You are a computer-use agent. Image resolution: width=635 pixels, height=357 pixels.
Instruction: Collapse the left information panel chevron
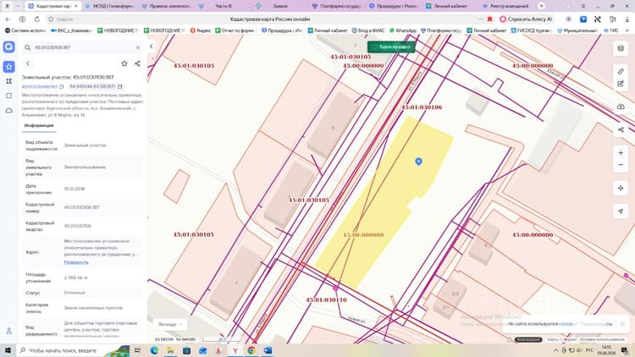tap(152, 47)
